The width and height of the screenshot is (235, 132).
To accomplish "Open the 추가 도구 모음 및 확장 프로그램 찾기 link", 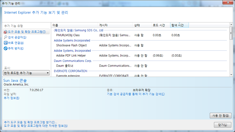I will (30, 122).
